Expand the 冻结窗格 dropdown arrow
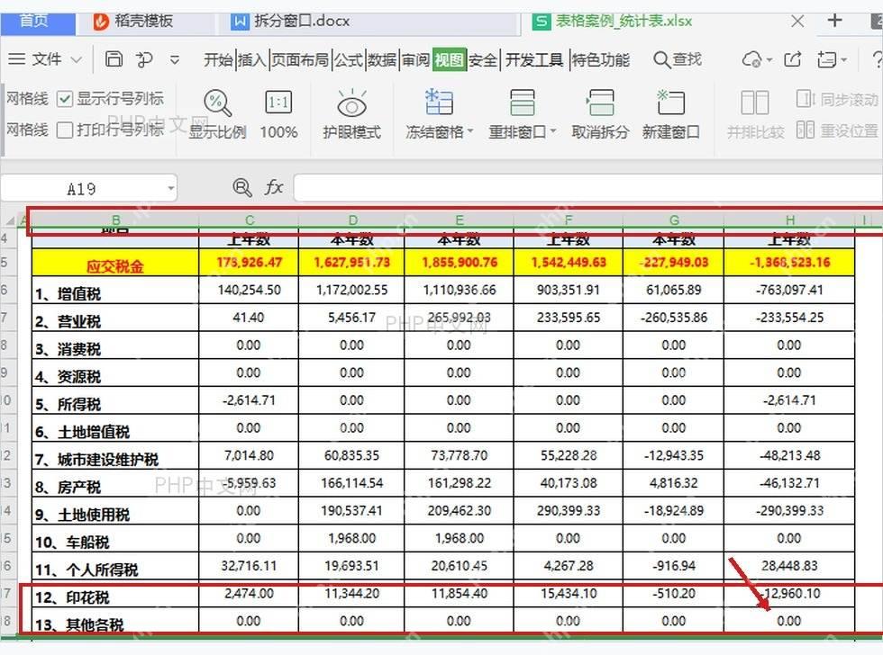The image size is (883, 655). (x=470, y=131)
